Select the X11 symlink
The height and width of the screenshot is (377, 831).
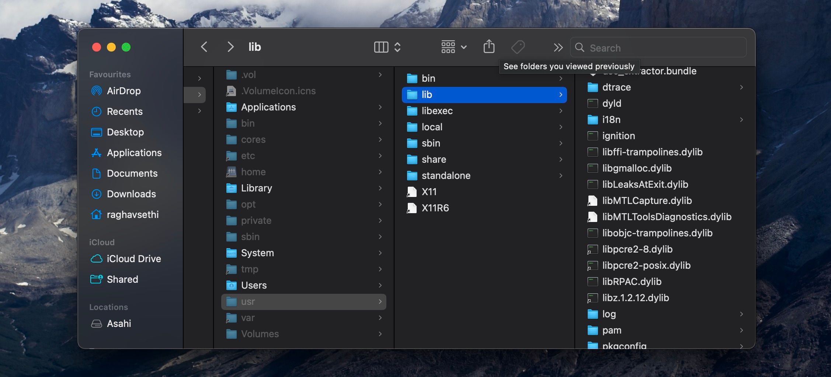pos(429,191)
